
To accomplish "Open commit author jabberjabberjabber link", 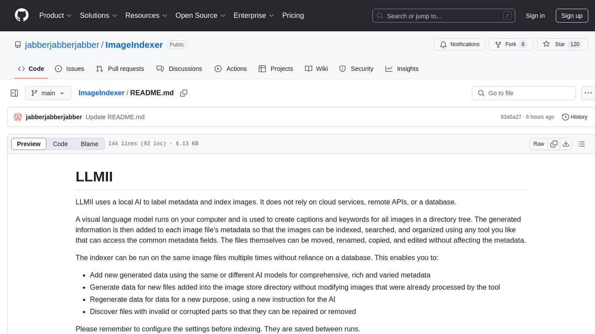I will (x=54, y=117).
